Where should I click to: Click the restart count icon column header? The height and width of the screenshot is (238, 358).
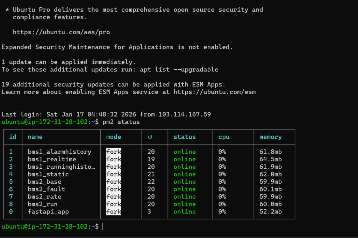pyautogui.click(x=149, y=137)
